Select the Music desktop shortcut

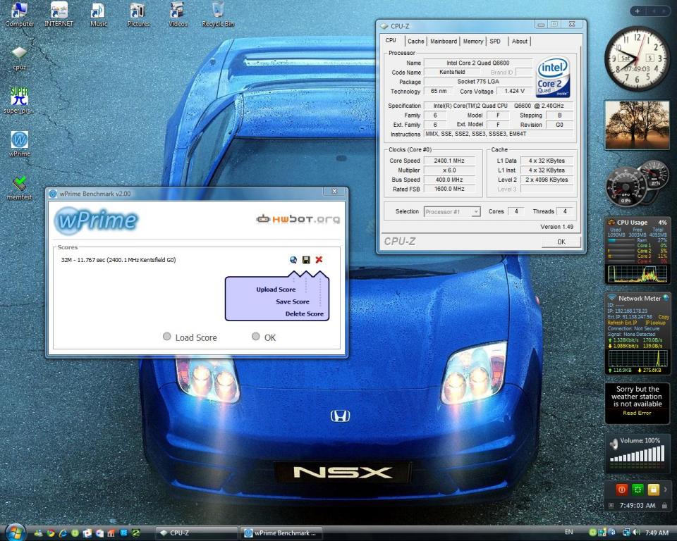point(99,14)
